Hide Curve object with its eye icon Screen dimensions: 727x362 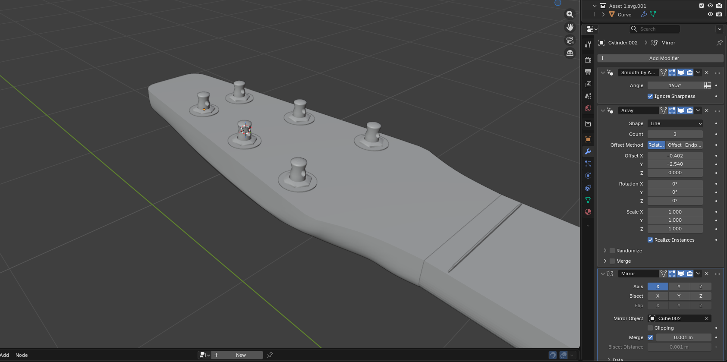click(x=710, y=14)
